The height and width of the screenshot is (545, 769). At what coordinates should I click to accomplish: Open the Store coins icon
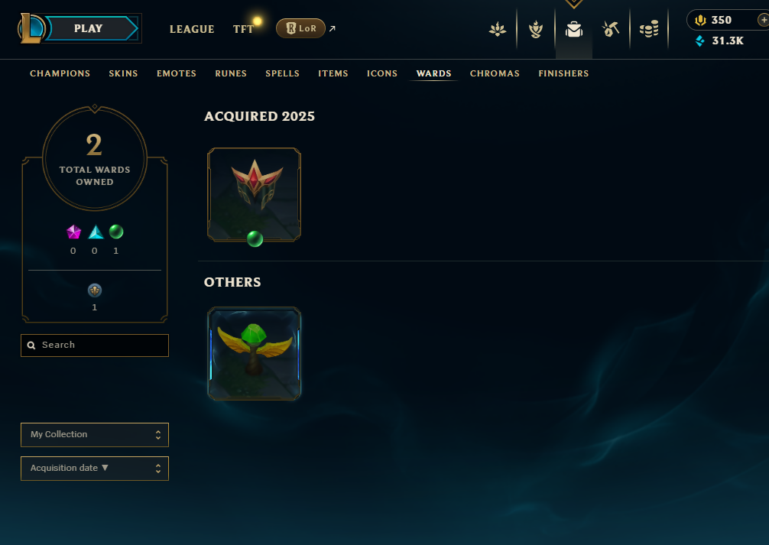649,30
